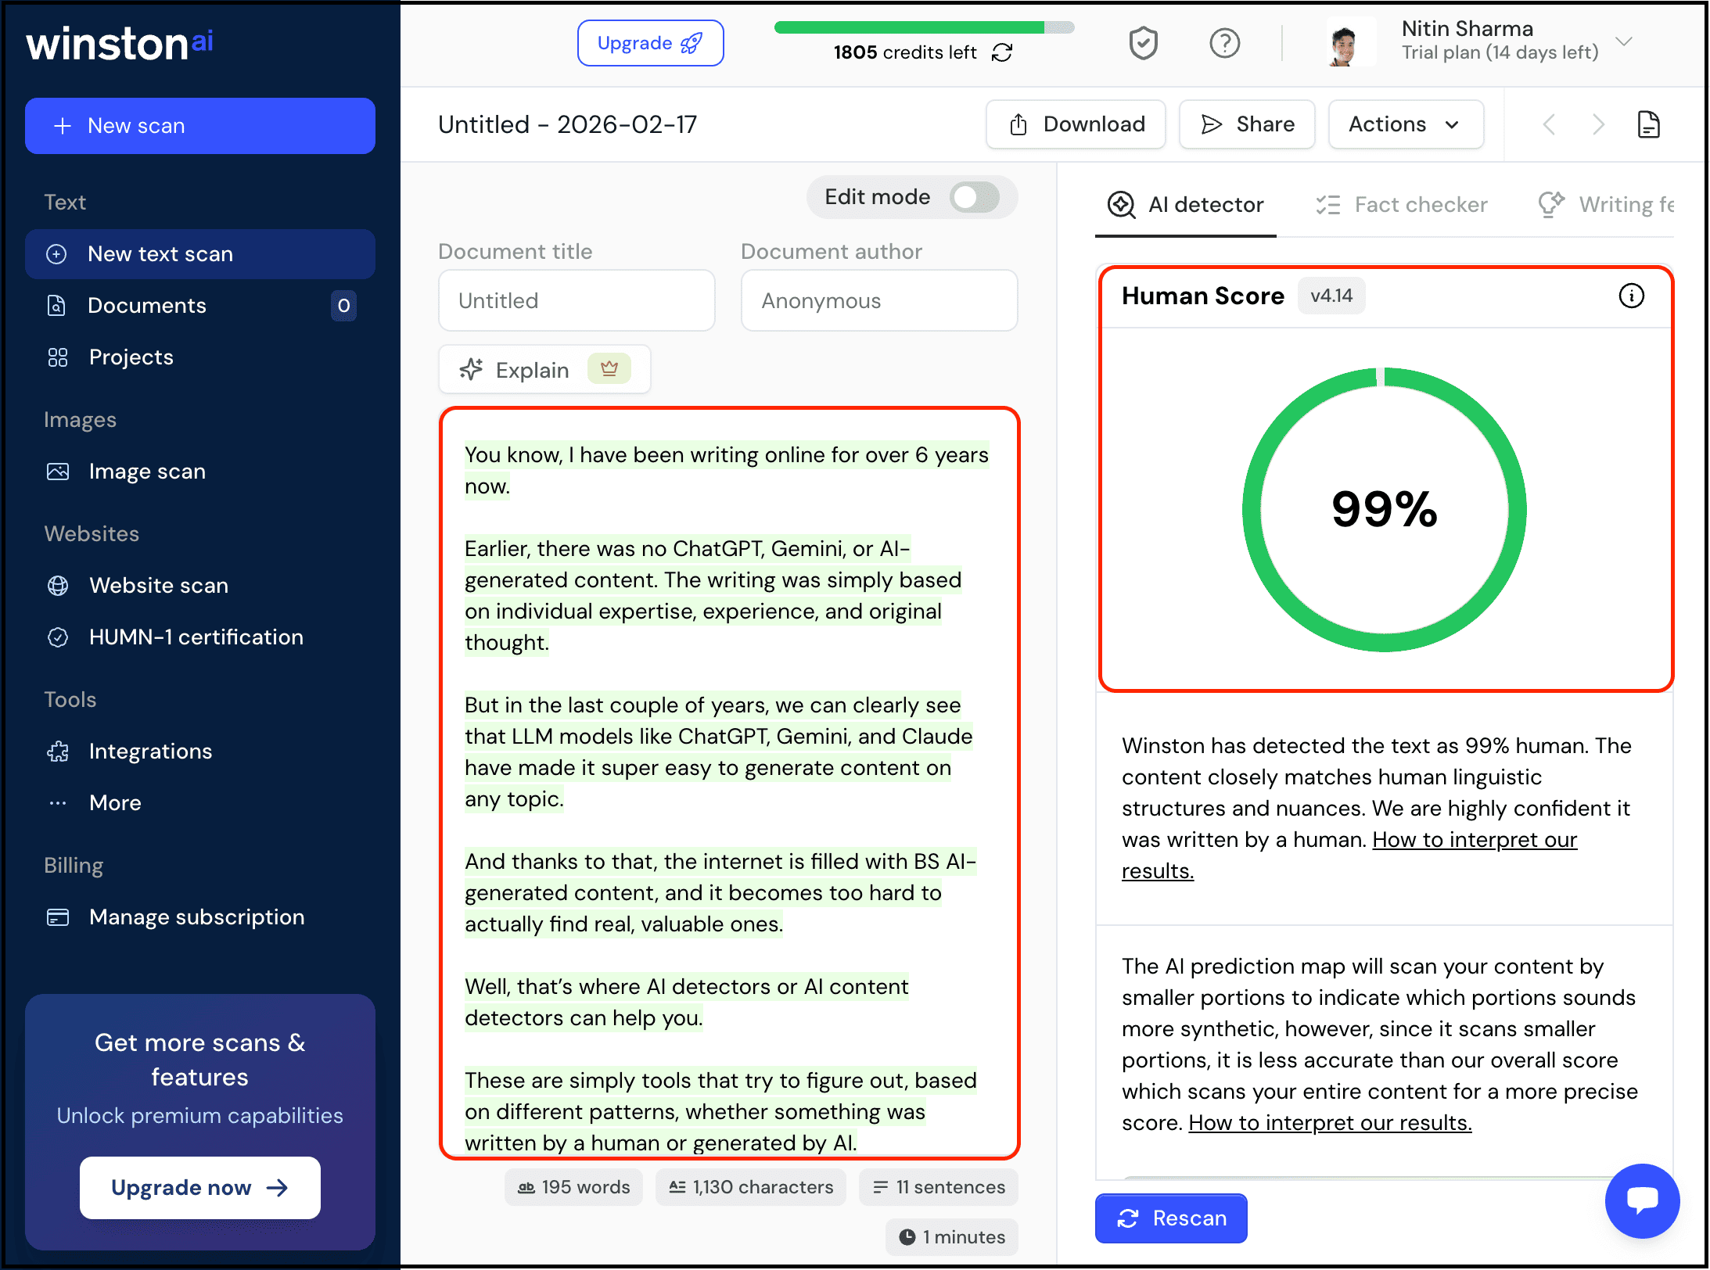Refresh the credits left counter

(x=1002, y=52)
